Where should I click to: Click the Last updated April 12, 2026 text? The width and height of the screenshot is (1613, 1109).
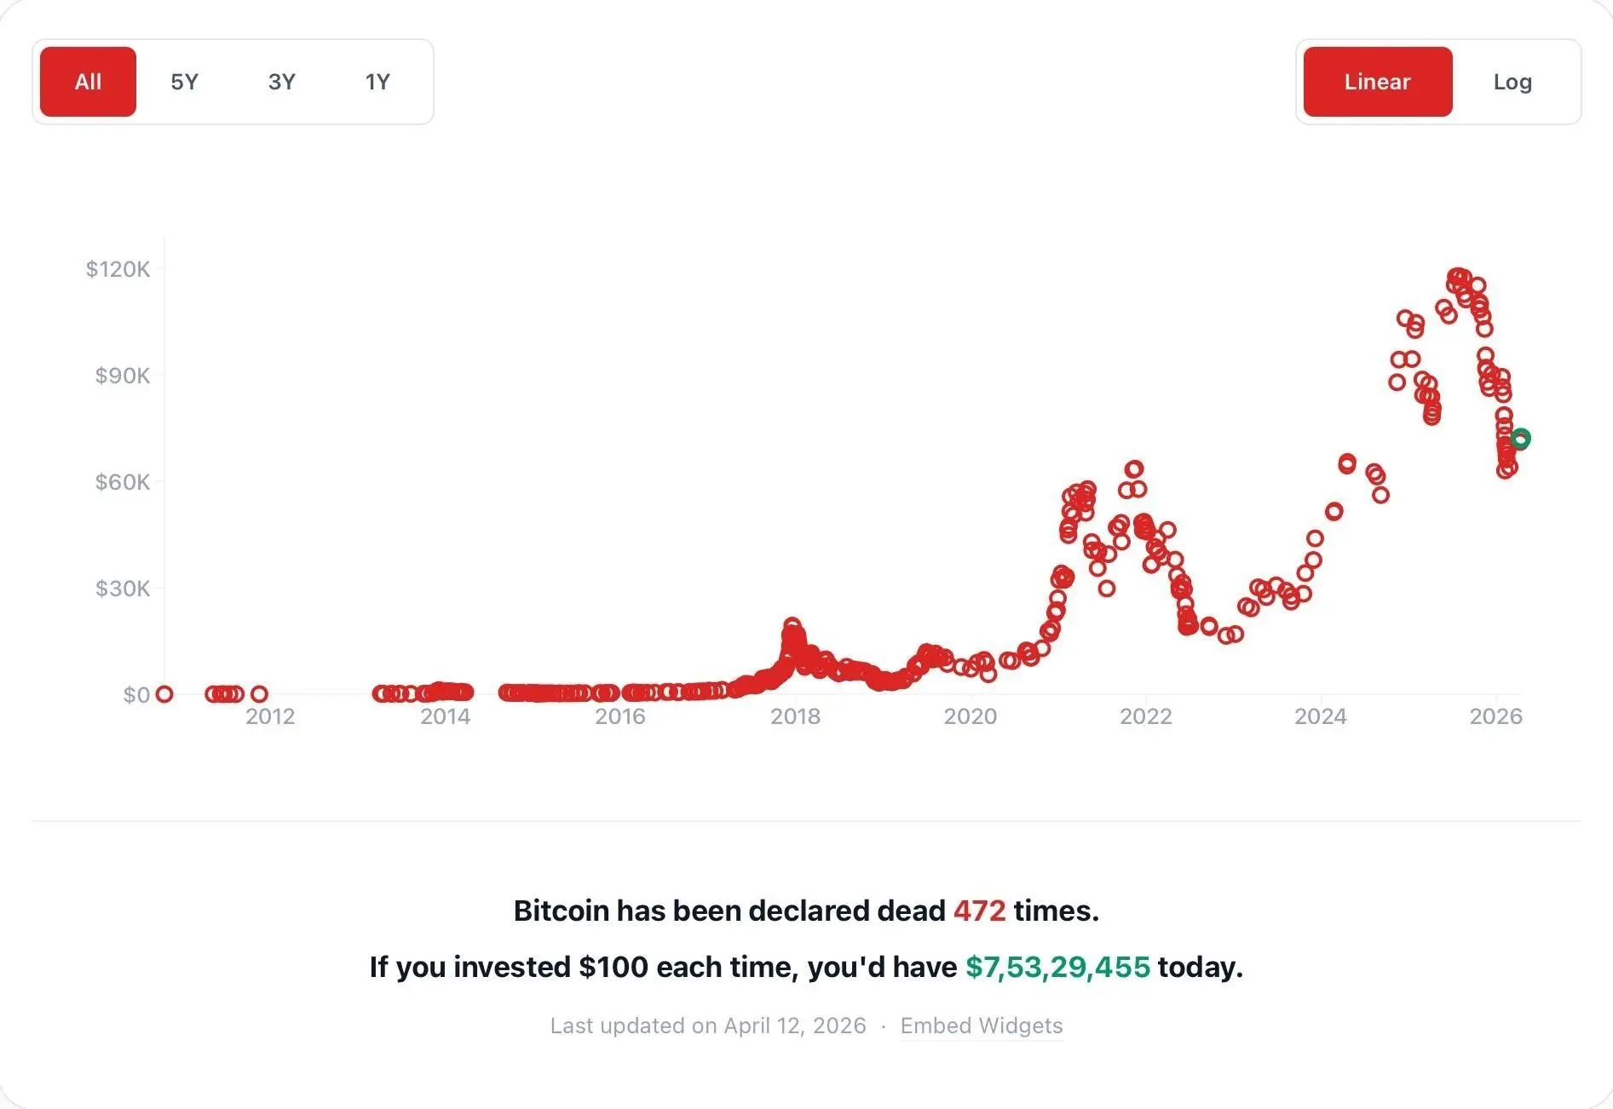click(x=708, y=1026)
